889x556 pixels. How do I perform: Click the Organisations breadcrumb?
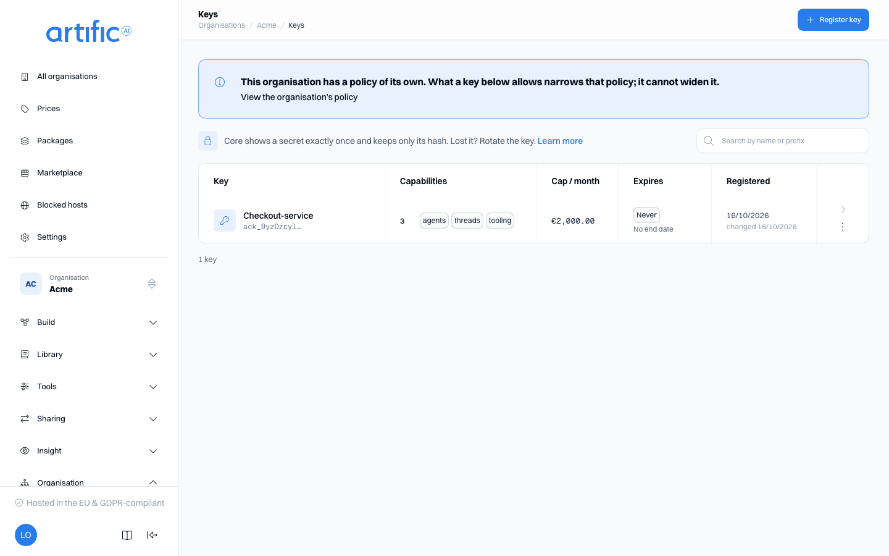pyautogui.click(x=222, y=25)
